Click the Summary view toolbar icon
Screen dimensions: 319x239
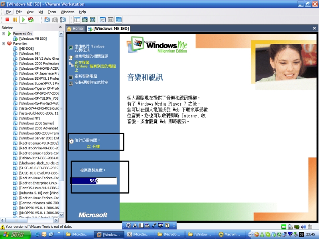103,20
